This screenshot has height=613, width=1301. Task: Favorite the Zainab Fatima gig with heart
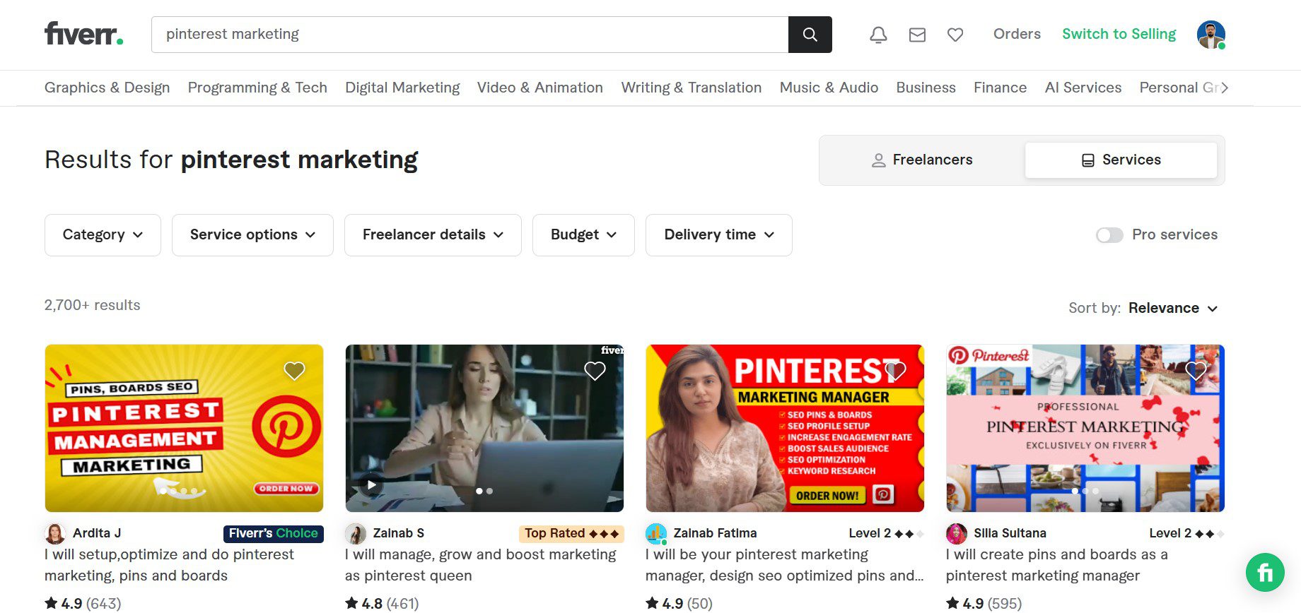[x=895, y=371]
